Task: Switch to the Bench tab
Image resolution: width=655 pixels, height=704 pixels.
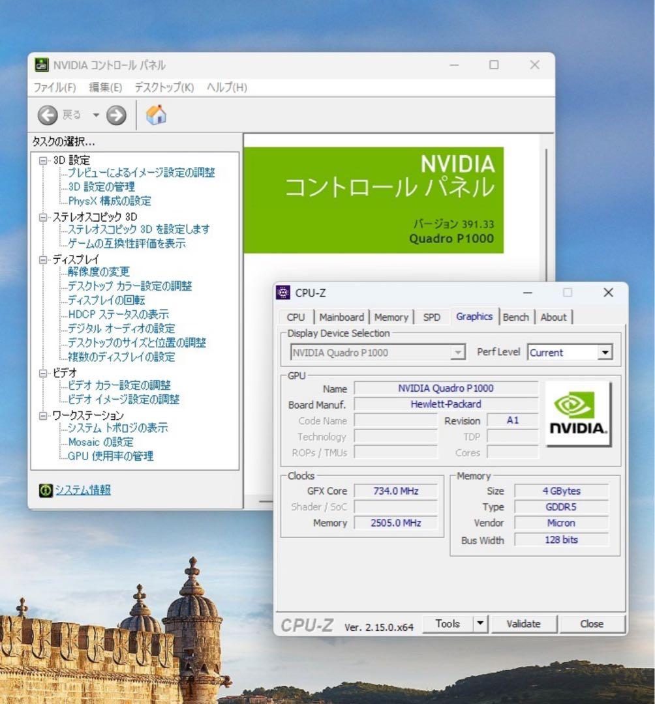Action: 516,317
